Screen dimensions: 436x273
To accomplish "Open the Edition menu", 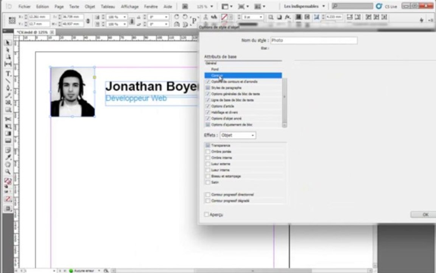I will 42,6.
